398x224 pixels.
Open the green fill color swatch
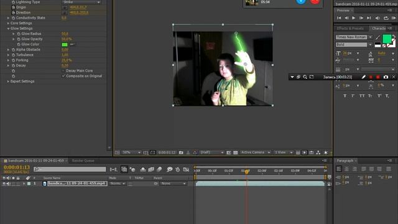387,39
